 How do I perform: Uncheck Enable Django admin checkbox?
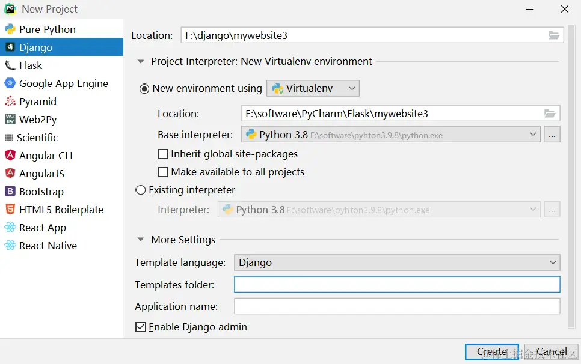click(140, 327)
